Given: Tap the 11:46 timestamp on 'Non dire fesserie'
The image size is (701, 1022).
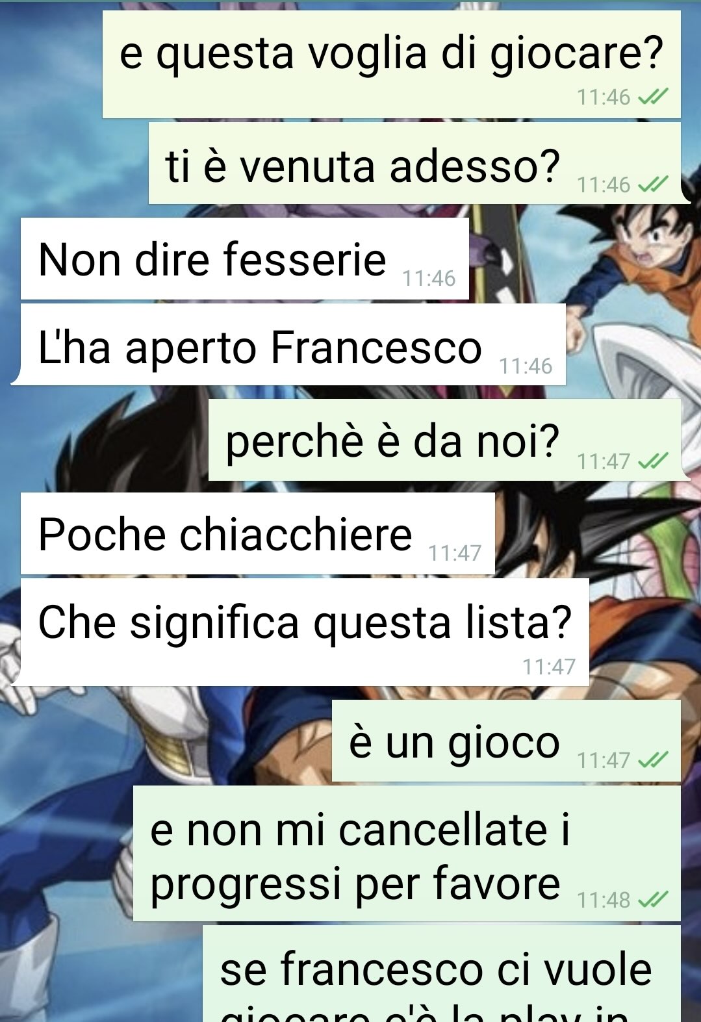Looking at the screenshot, I should click(x=429, y=278).
